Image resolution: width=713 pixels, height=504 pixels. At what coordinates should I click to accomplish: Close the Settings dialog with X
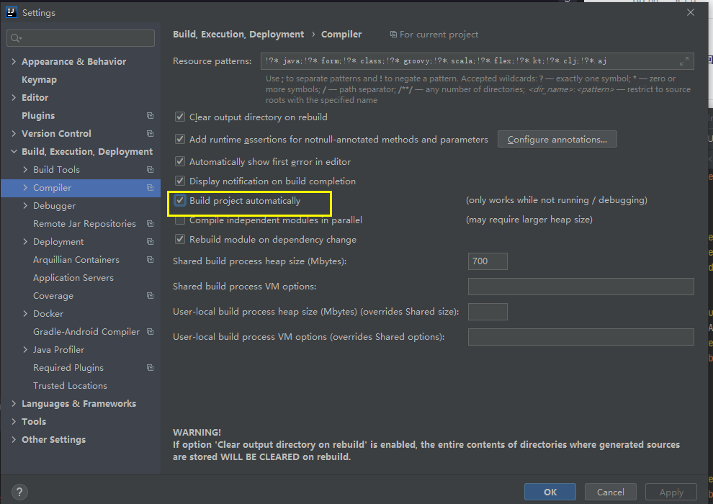coord(690,12)
